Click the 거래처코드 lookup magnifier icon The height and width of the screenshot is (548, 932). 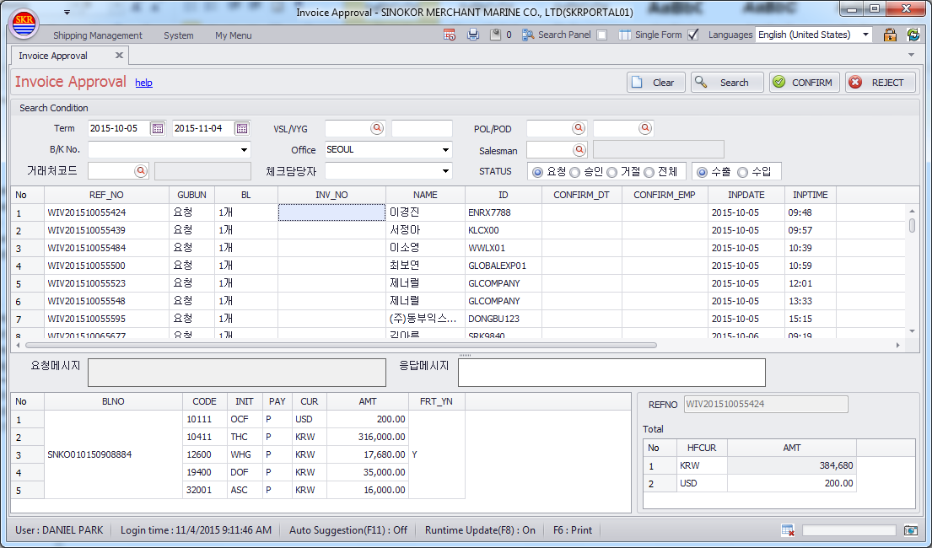[x=141, y=171]
